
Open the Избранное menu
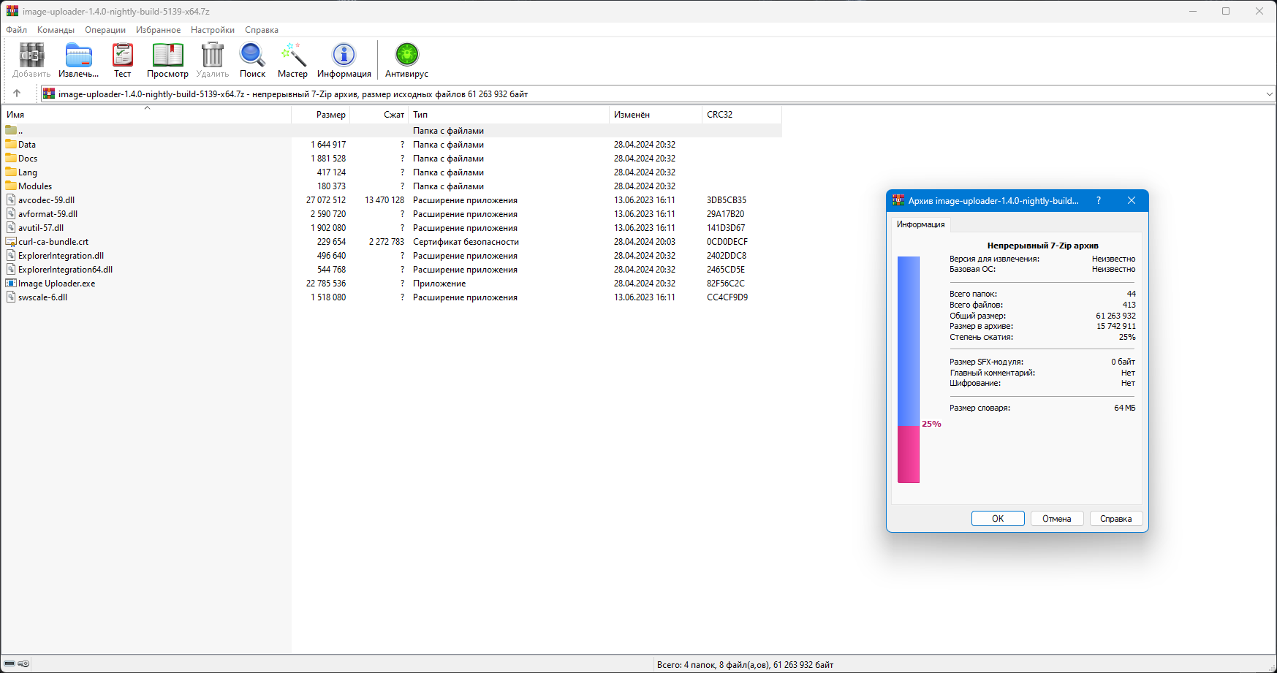coord(159,30)
